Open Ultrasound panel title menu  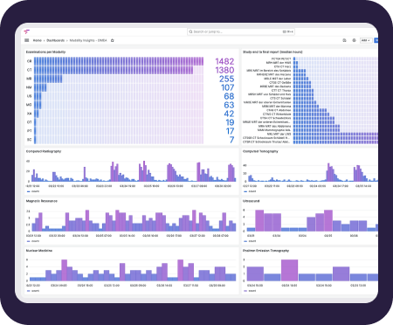(251, 201)
